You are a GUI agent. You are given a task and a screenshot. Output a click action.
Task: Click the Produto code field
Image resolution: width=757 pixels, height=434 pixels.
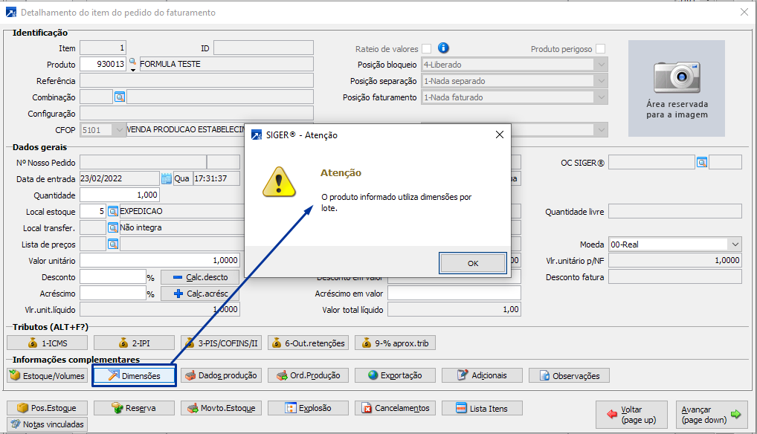(103, 64)
